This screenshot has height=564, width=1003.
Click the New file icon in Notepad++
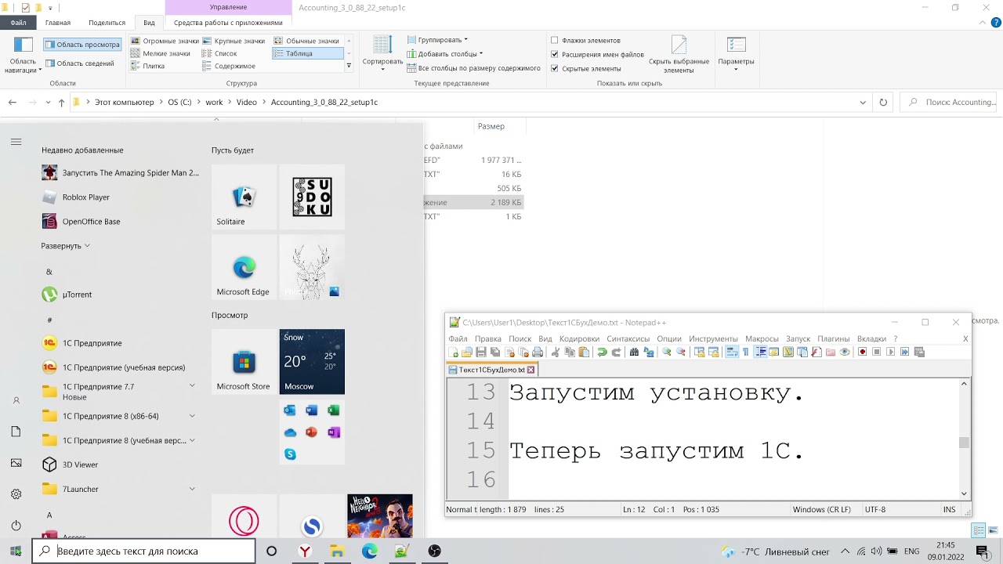click(x=453, y=352)
